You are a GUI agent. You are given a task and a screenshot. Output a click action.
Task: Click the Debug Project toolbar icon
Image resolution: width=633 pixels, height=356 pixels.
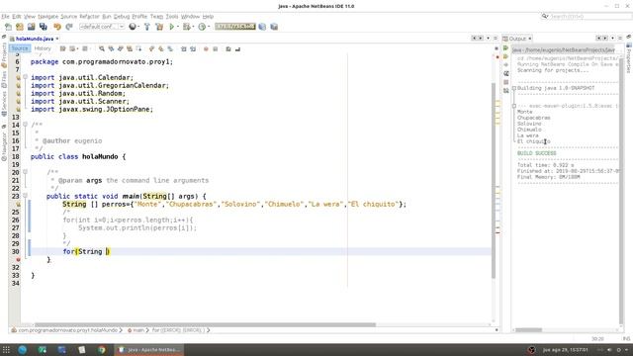186,27
